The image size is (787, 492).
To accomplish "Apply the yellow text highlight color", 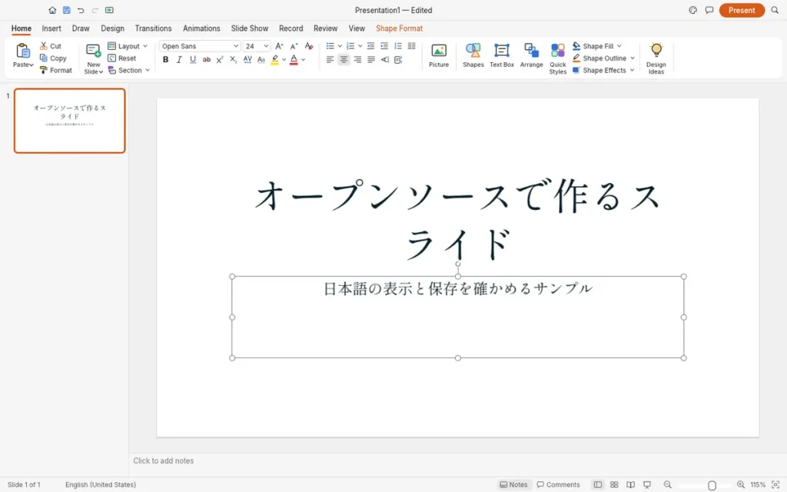I will [274, 60].
